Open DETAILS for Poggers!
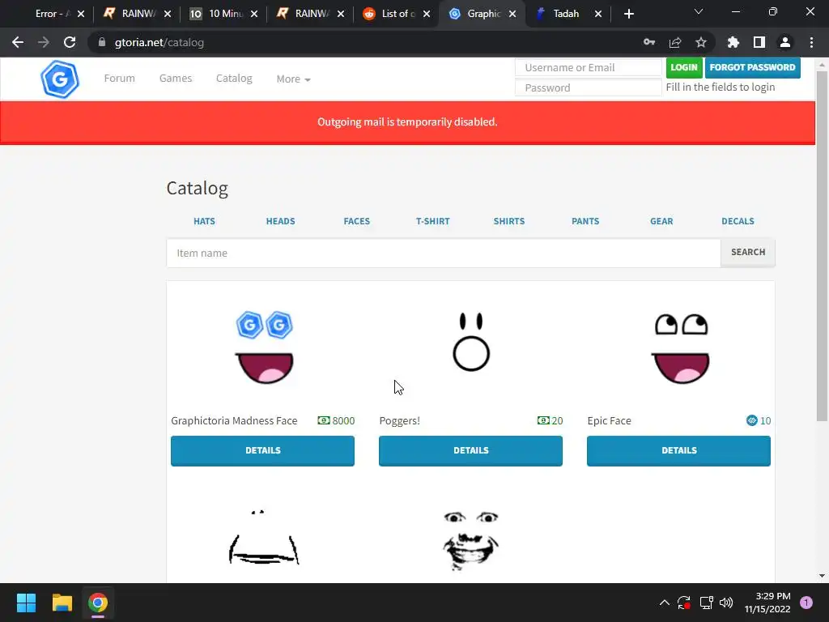Screen dimensions: 829x622 470,450
